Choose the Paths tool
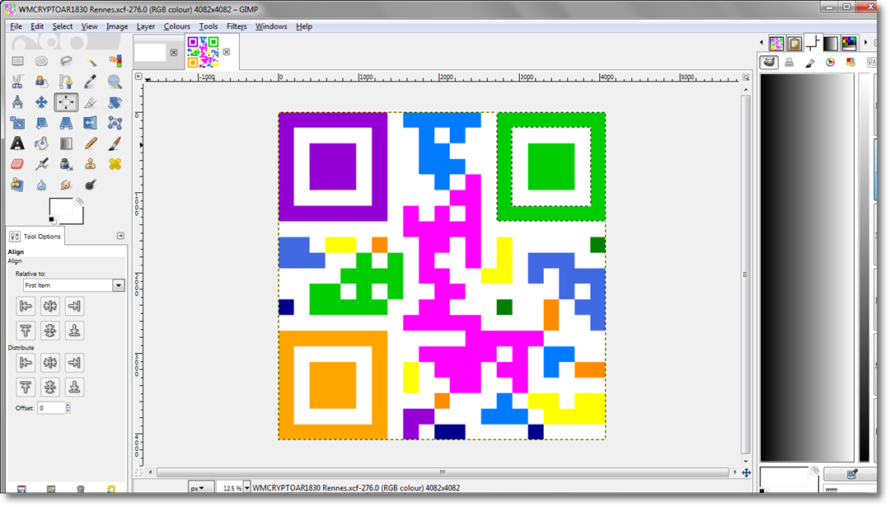This screenshot has height=507, width=890. click(x=66, y=82)
